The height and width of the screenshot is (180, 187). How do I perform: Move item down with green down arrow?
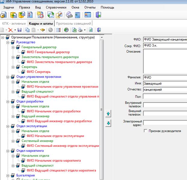click(x=108, y=123)
